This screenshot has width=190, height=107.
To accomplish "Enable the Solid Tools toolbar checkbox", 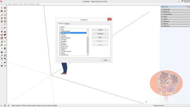I will pyautogui.click(x=60, y=46).
